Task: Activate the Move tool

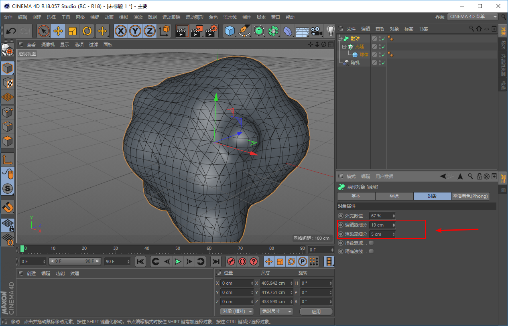Action: (x=58, y=31)
